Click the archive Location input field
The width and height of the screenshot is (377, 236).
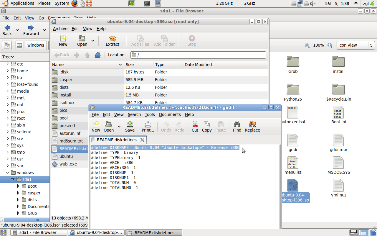click(198, 55)
